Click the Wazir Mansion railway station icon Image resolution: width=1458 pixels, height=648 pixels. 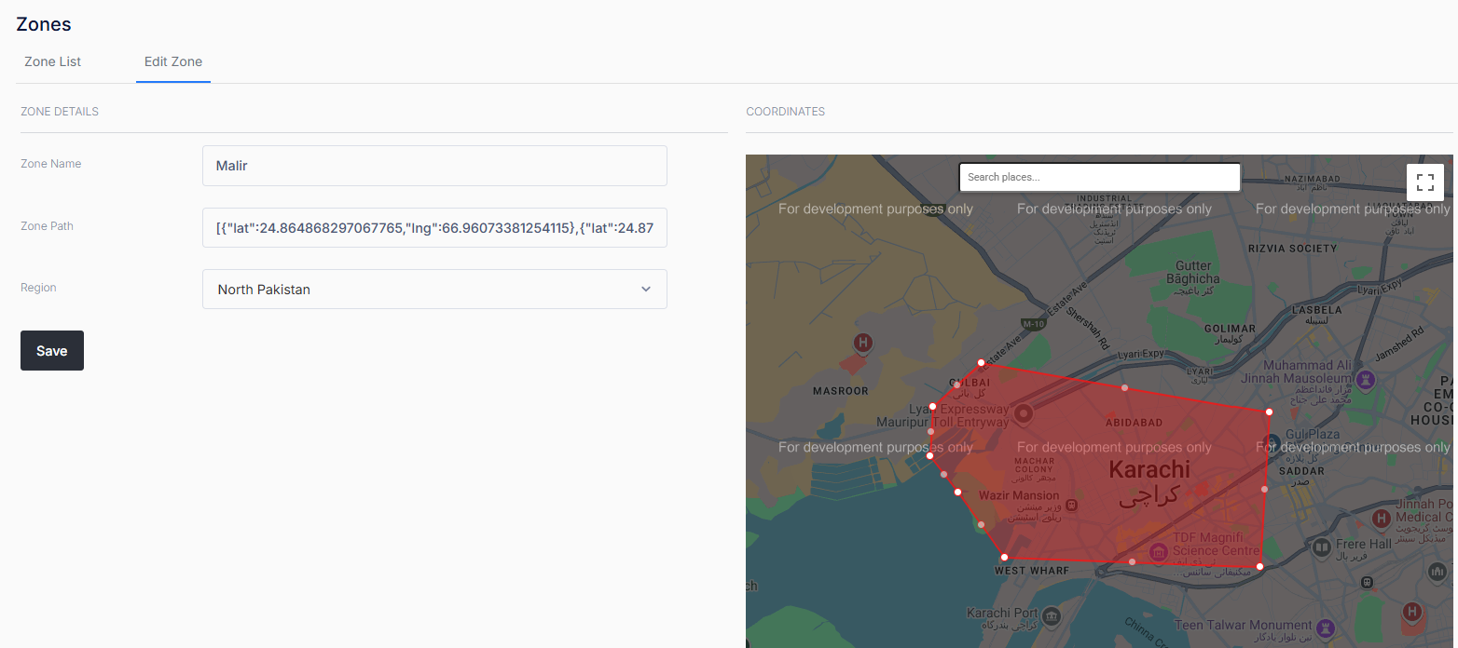click(x=1071, y=505)
